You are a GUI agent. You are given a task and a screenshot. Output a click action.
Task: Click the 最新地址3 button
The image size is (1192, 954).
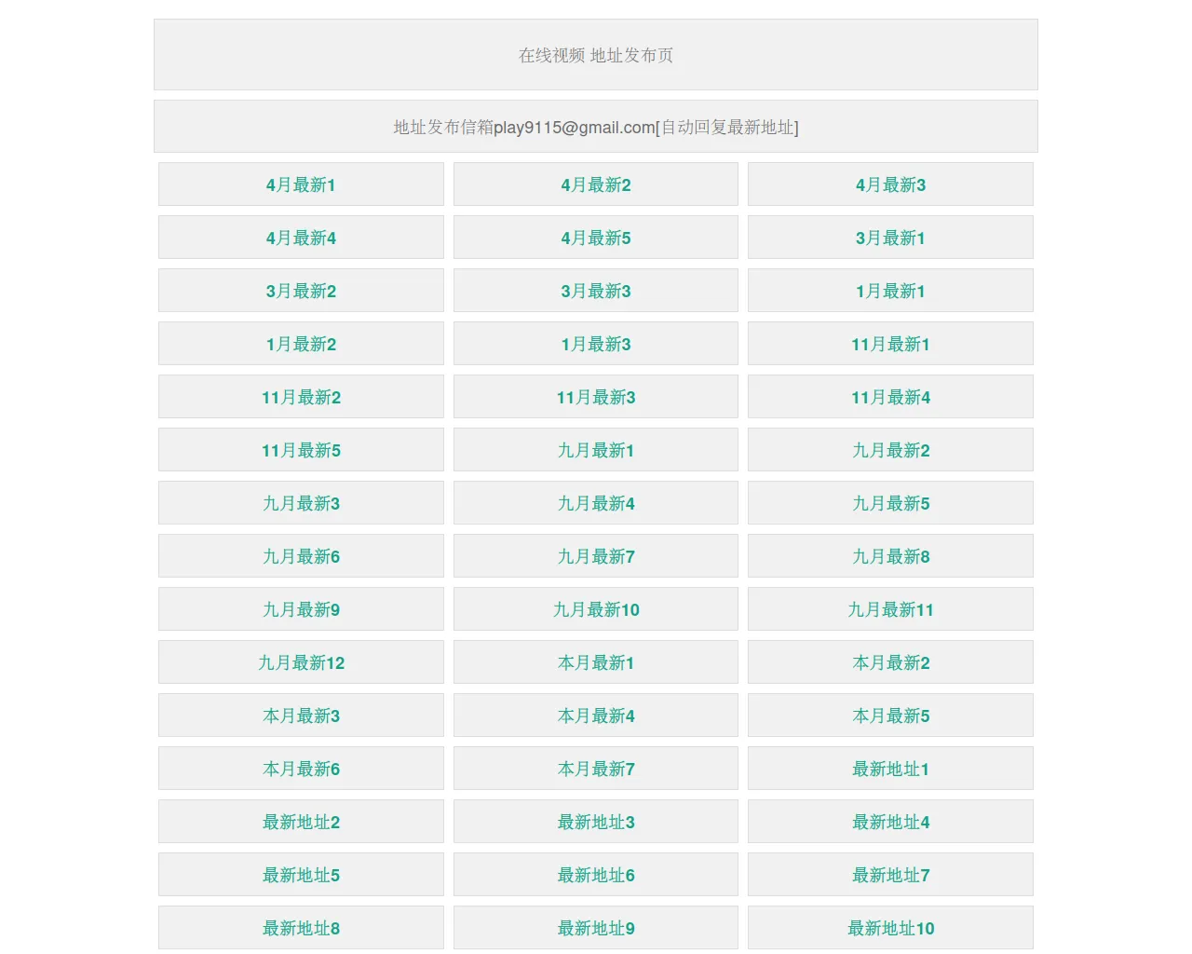pos(596,822)
